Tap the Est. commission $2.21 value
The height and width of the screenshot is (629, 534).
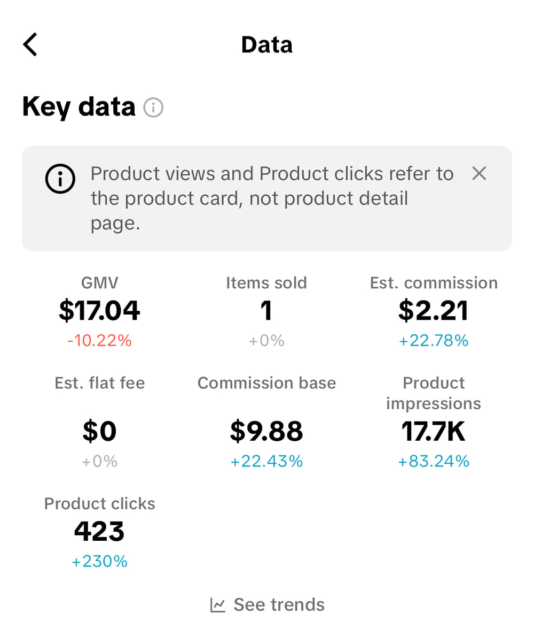434,311
